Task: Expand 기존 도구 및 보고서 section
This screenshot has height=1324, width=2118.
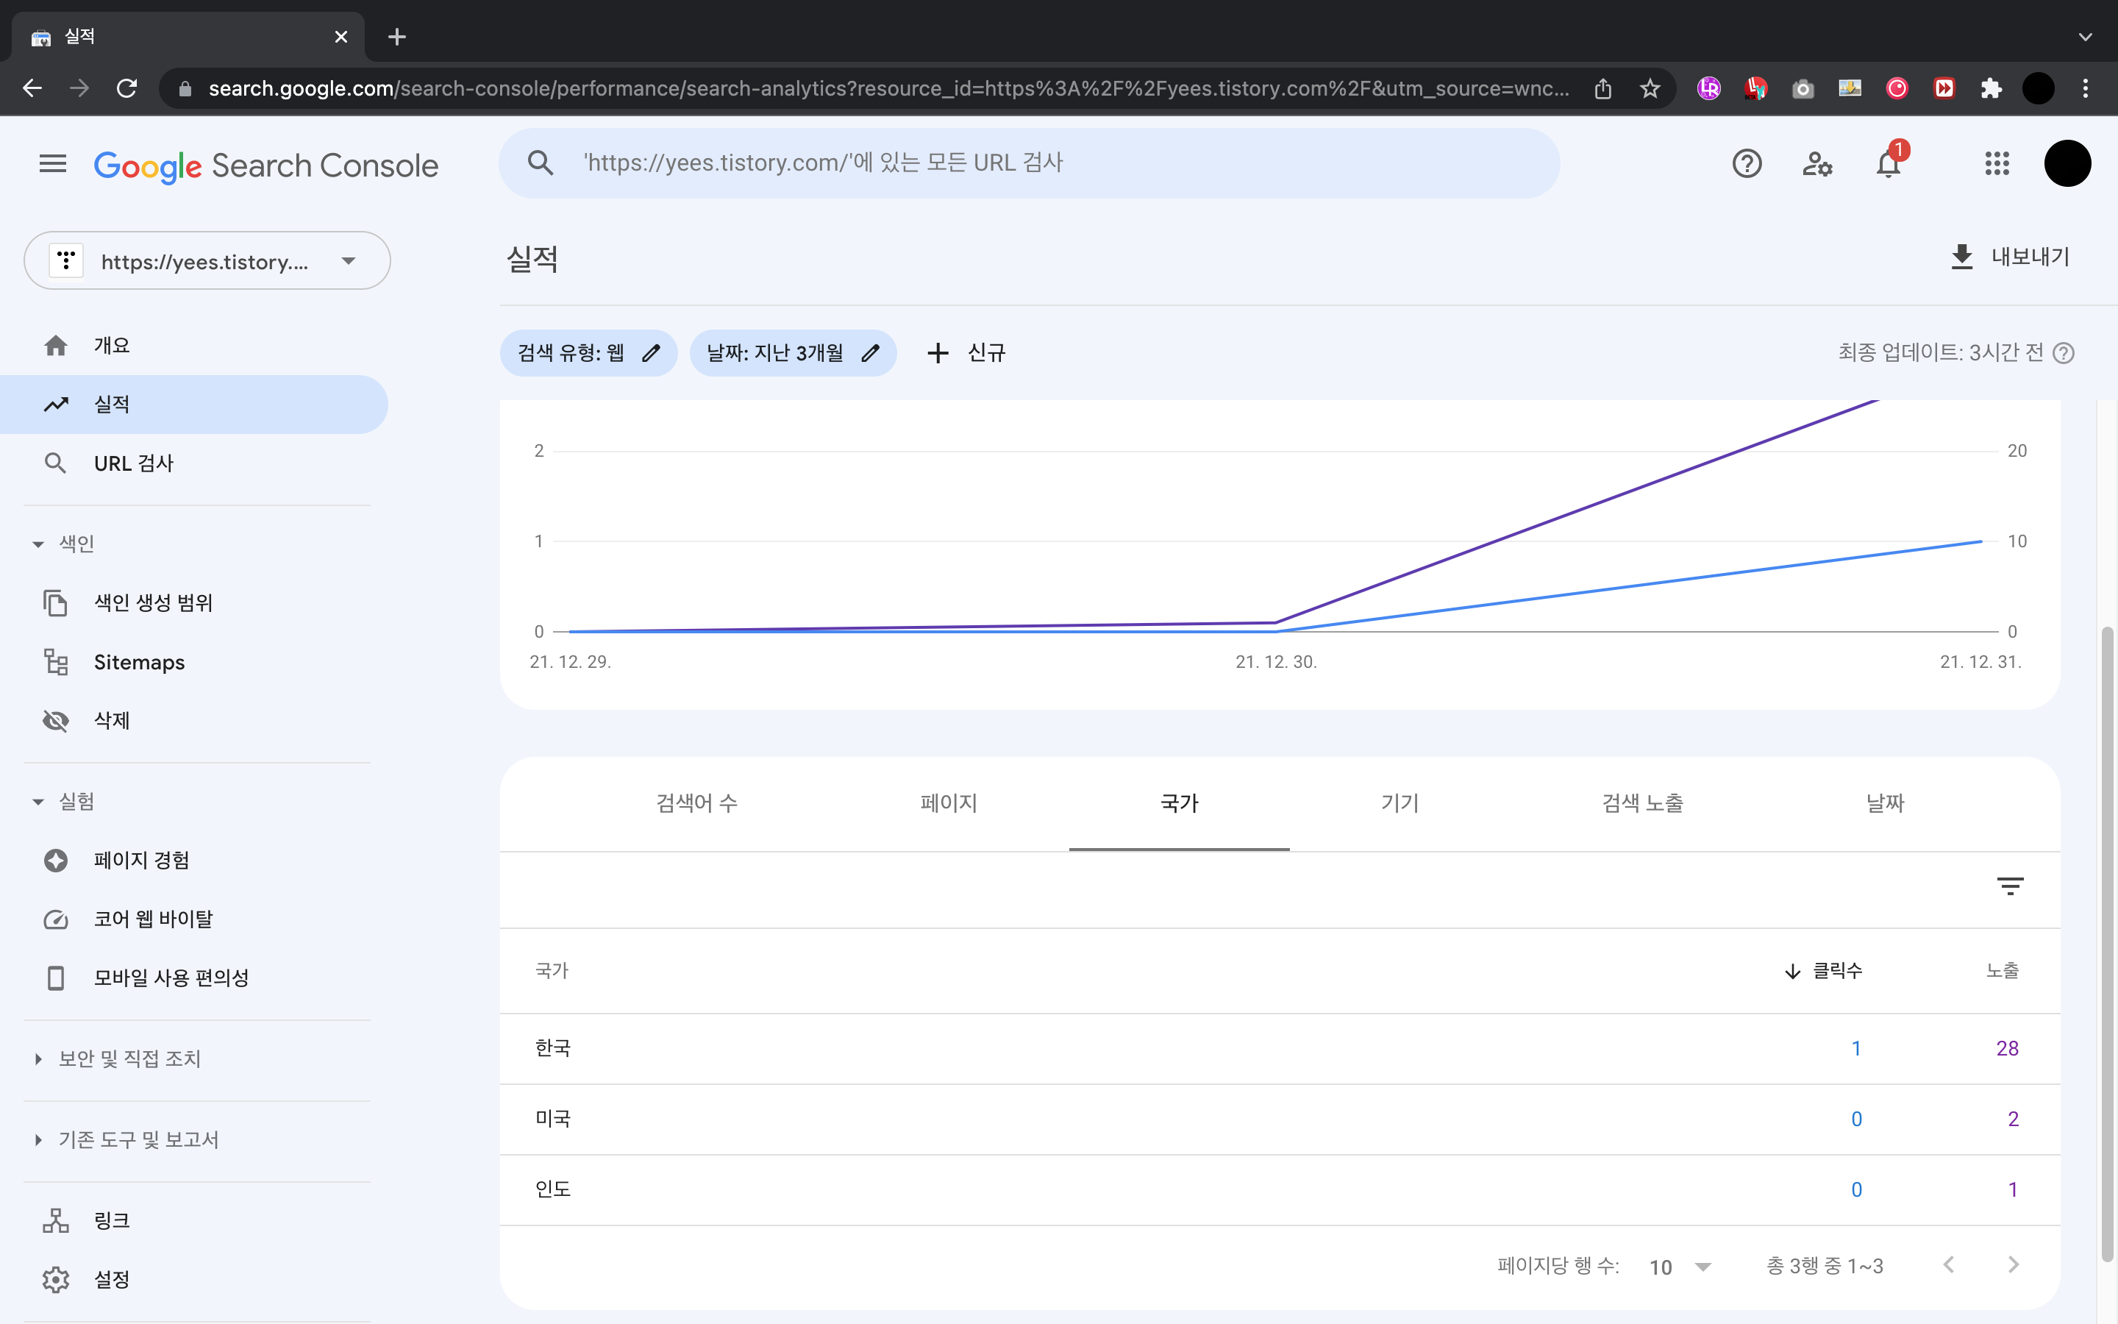Action: (x=38, y=1139)
